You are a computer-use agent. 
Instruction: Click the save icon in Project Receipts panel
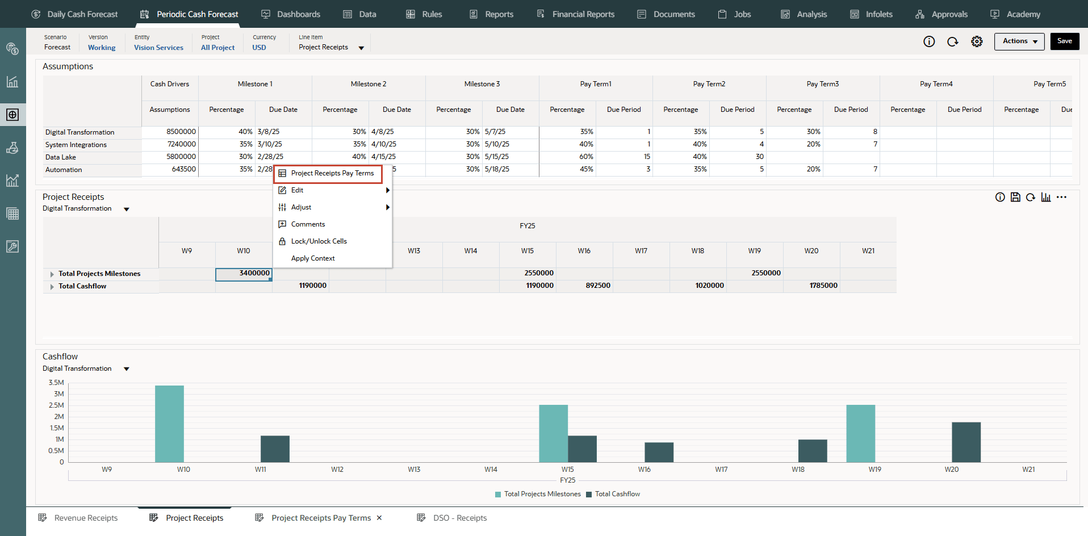click(x=1015, y=197)
